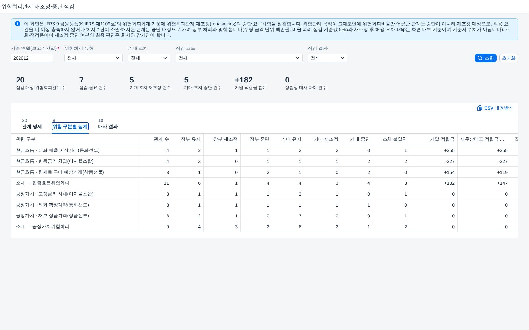The width and height of the screenshot is (529, 330).
Task: Open the 위험회피 유형 dropdown
Action: [x=94, y=58]
